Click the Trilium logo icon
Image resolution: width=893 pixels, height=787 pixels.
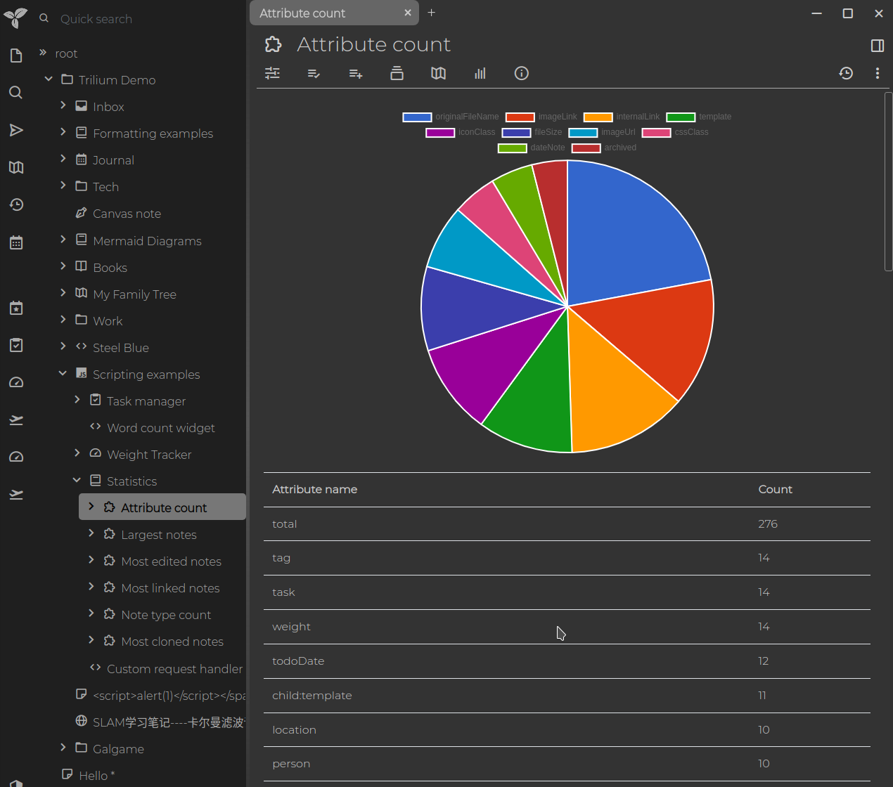15,18
